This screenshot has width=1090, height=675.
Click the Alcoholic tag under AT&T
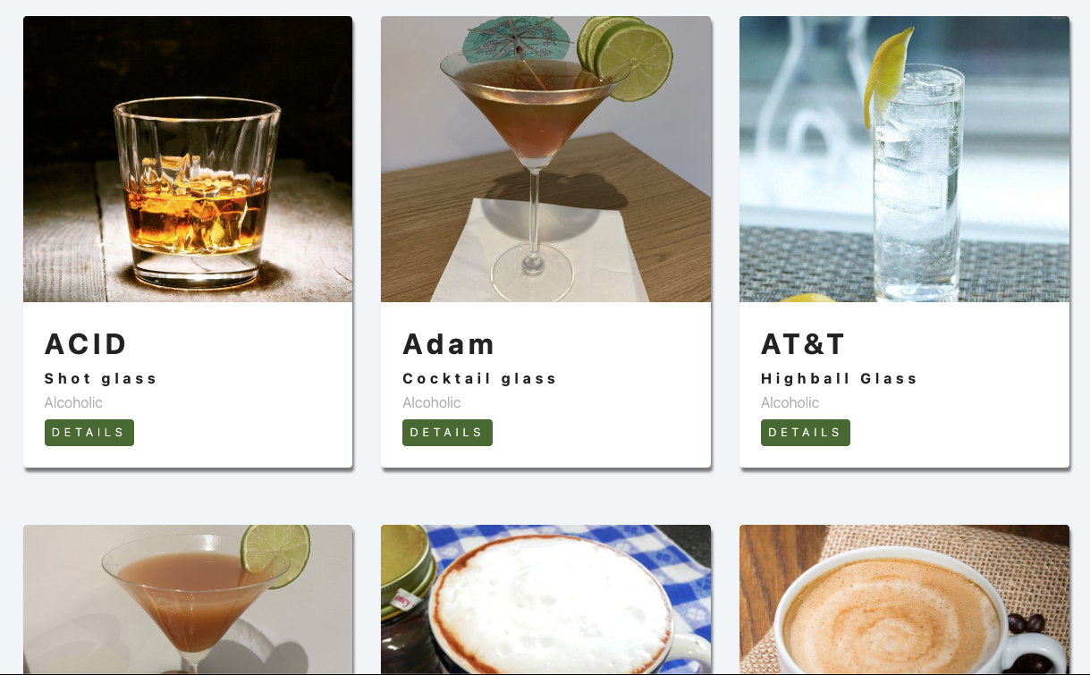point(790,402)
